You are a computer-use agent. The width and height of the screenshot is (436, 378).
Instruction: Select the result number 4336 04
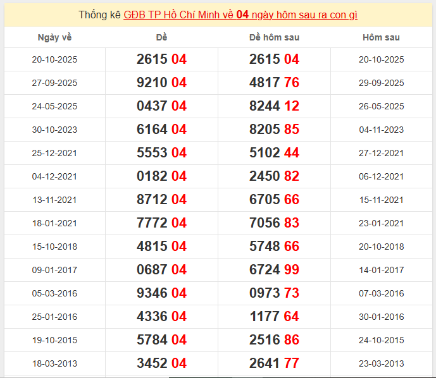[x=161, y=317]
